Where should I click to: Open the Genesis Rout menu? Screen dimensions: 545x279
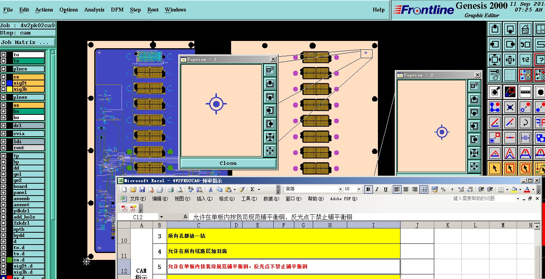tap(153, 10)
